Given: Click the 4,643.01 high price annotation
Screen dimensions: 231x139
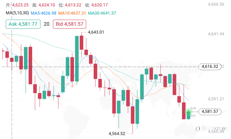Looking at the screenshot, I should coord(96,32).
